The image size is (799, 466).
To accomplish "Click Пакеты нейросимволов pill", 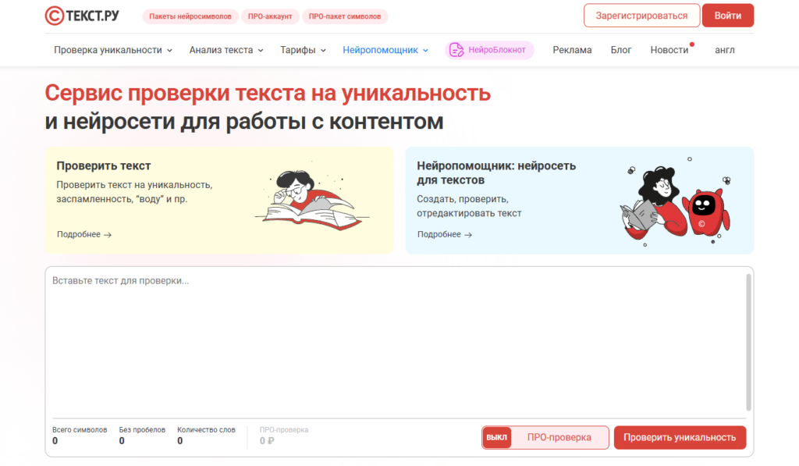I will coord(190,16).
